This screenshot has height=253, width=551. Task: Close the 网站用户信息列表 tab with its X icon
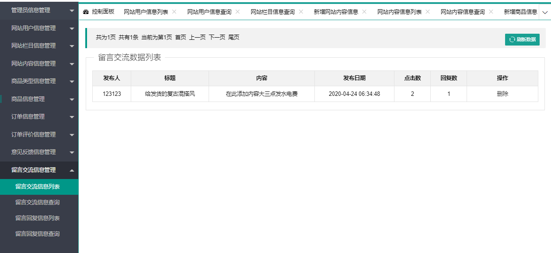click(174, 12)
